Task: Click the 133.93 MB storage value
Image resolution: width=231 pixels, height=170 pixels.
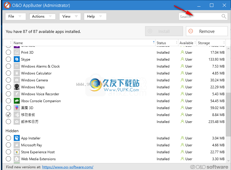Action: point(217,59)
